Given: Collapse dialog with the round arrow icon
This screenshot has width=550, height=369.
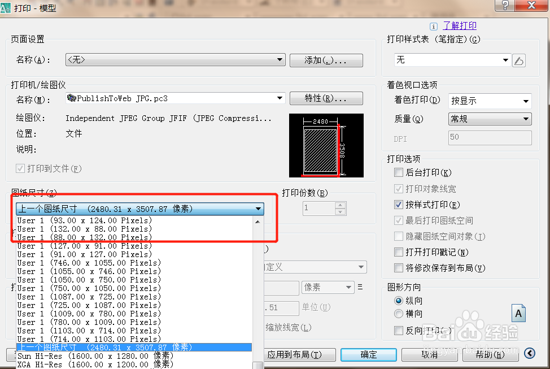Looking at the screenshot, I should pyautogui.click(x=530, y=353).
